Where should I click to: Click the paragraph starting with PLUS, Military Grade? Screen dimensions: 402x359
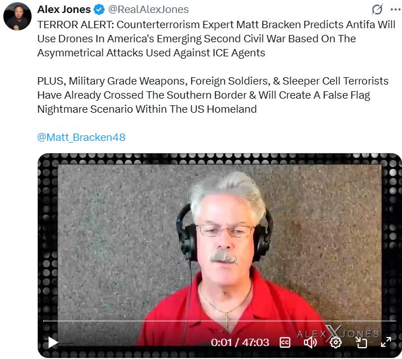point(213,95)
